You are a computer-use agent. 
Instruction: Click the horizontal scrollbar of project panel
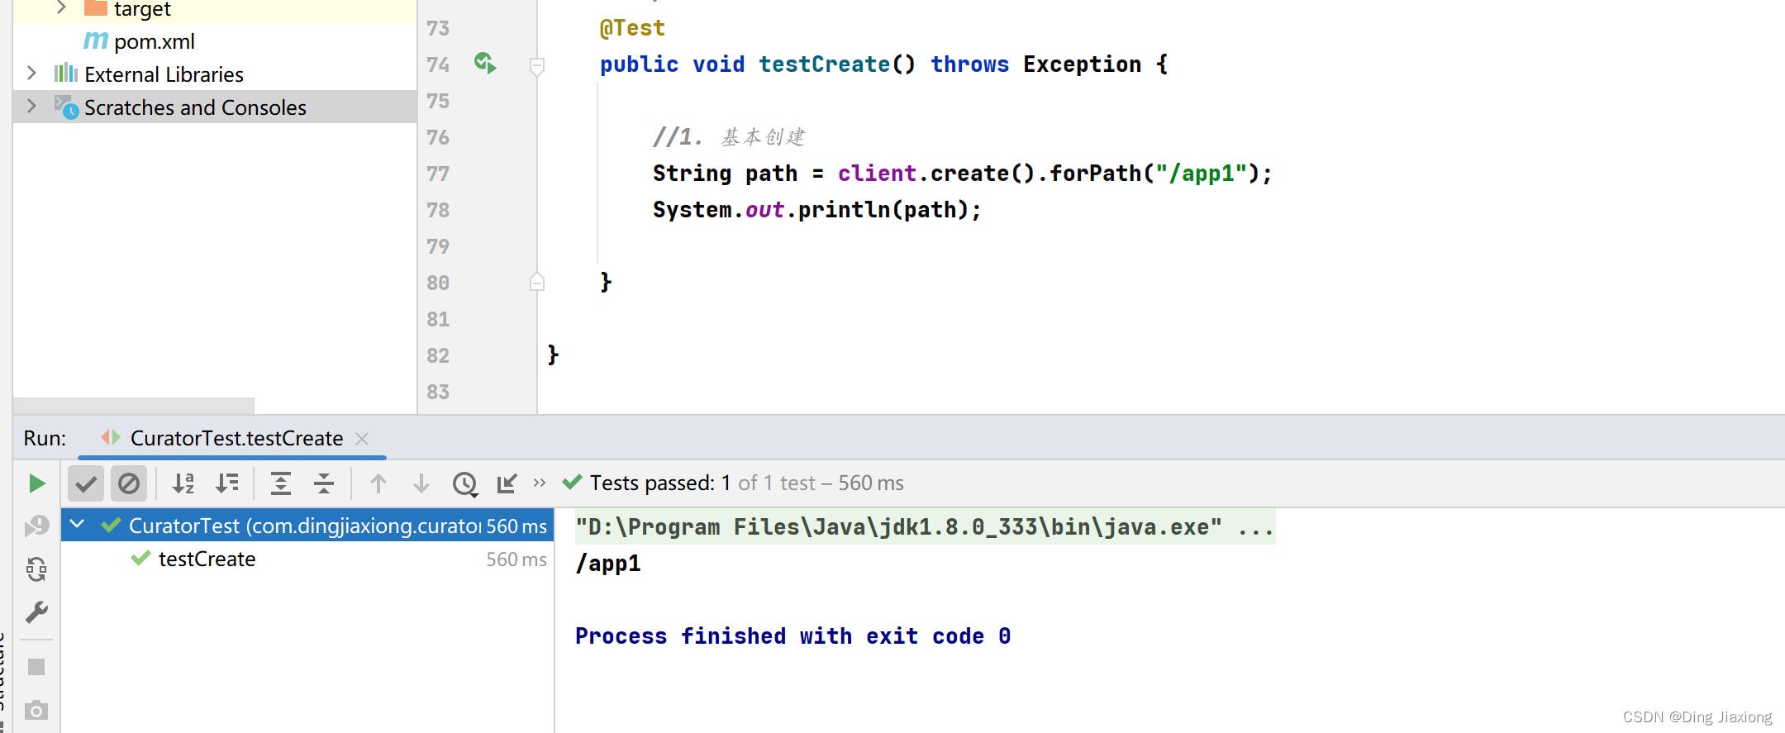pyautogui.click(x=134, y=406)
